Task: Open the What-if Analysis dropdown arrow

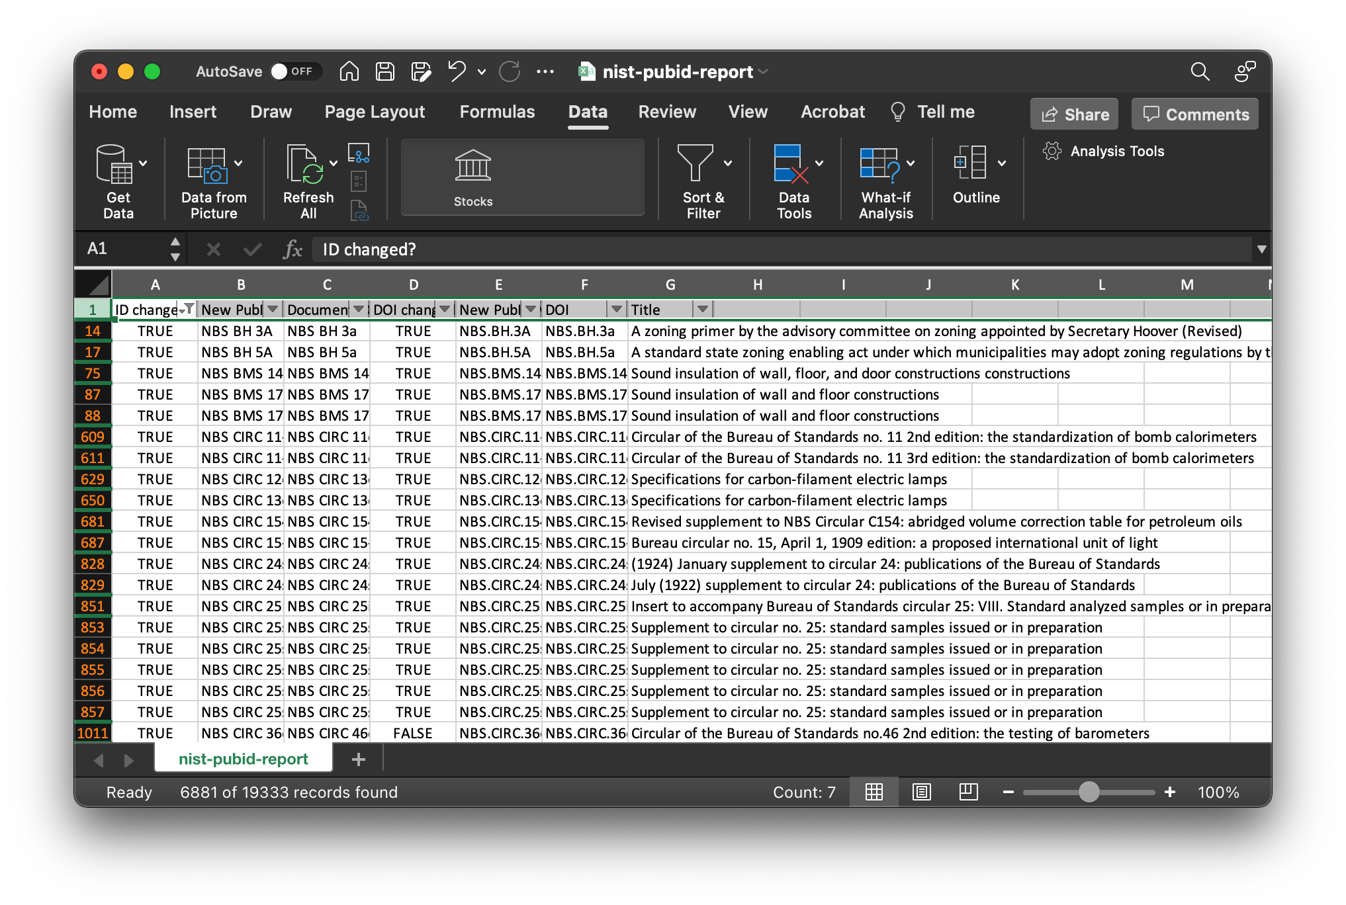Action: [911, 163]
